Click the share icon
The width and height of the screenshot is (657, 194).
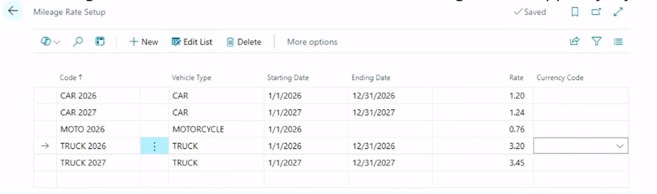(574, 42)
